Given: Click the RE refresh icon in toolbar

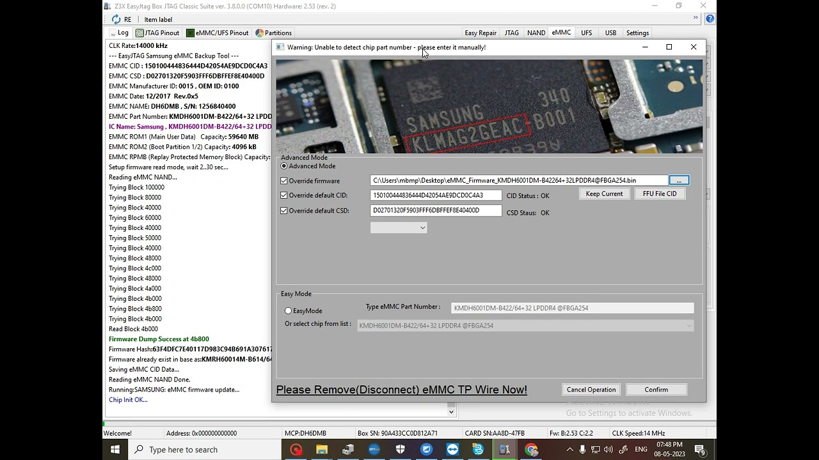Looking at the screenshot, I should coord(116,19).
